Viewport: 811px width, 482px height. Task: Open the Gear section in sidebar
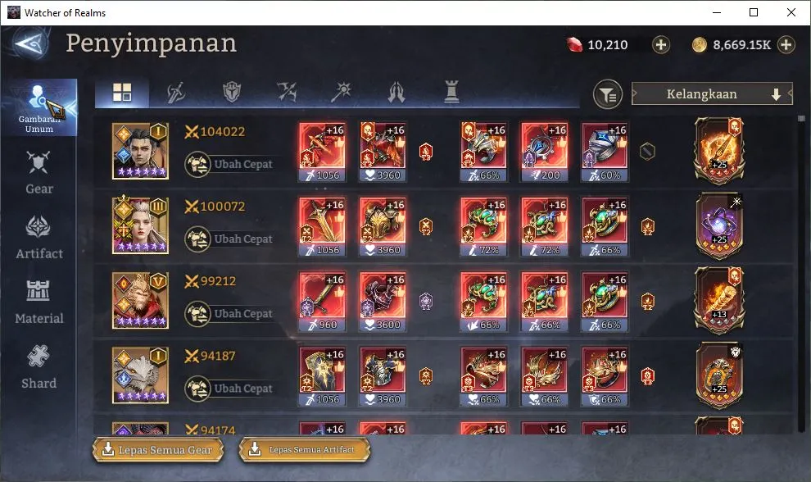pyautogui.click(x=39, y=174)
